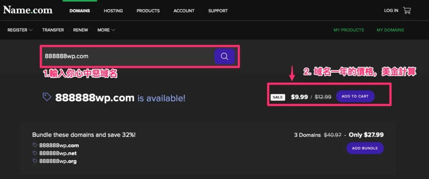Viewport: 429px width, 179px height.
Task: Click the tag icon beside available domain heading
Action: pyautogui.click(x=47, y=97)
